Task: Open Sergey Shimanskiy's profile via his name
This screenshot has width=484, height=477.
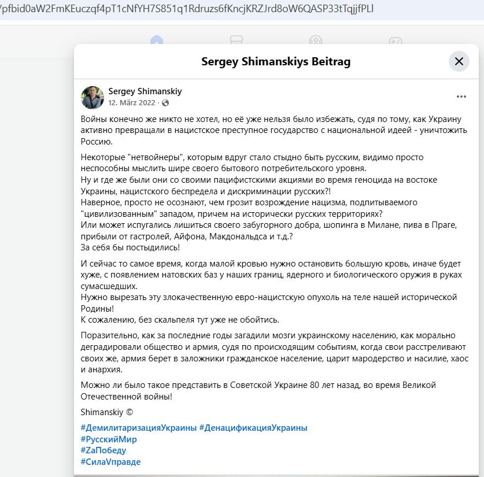Action: [x=144, y=90]
